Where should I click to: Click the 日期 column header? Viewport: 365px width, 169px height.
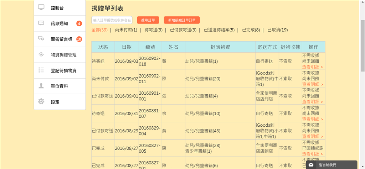127,47
